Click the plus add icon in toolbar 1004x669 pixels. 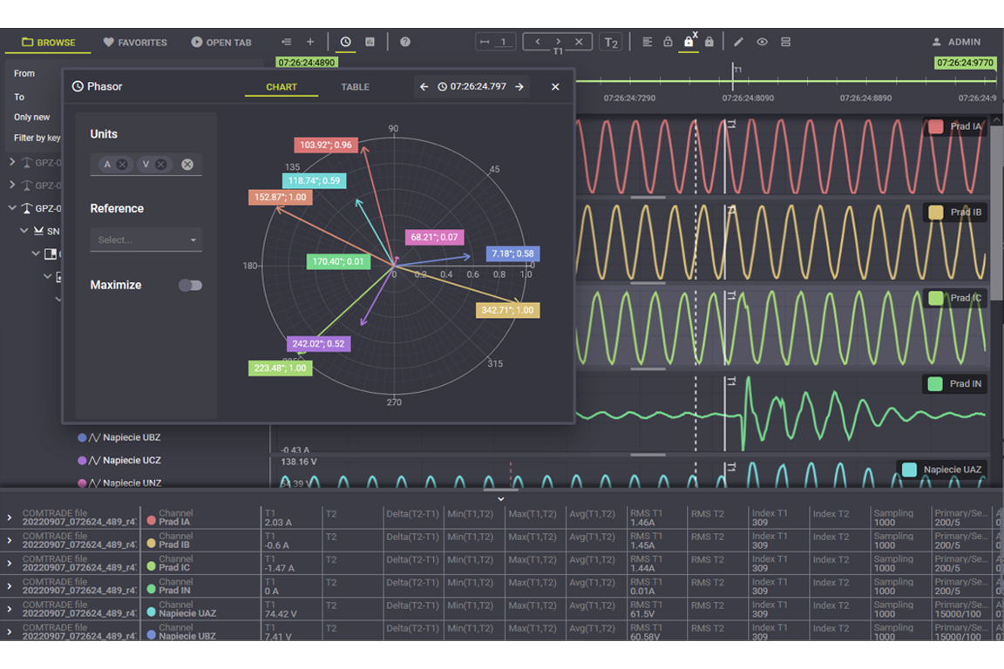pyautogui.click(x=310, y=43)
